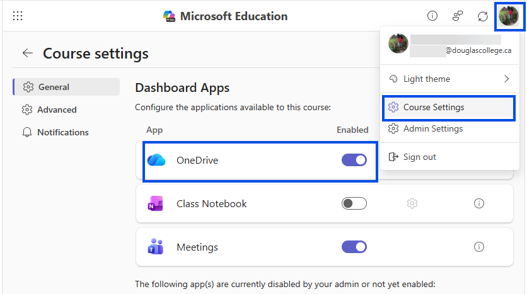Image resolution: width=527 pixels, height=294 pixels.
Task: Open the profile avatar in top corner
Action: click(509, 16)
